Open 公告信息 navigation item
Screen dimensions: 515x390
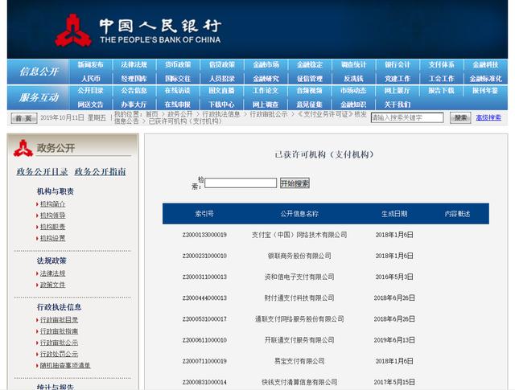coord(134,91)
